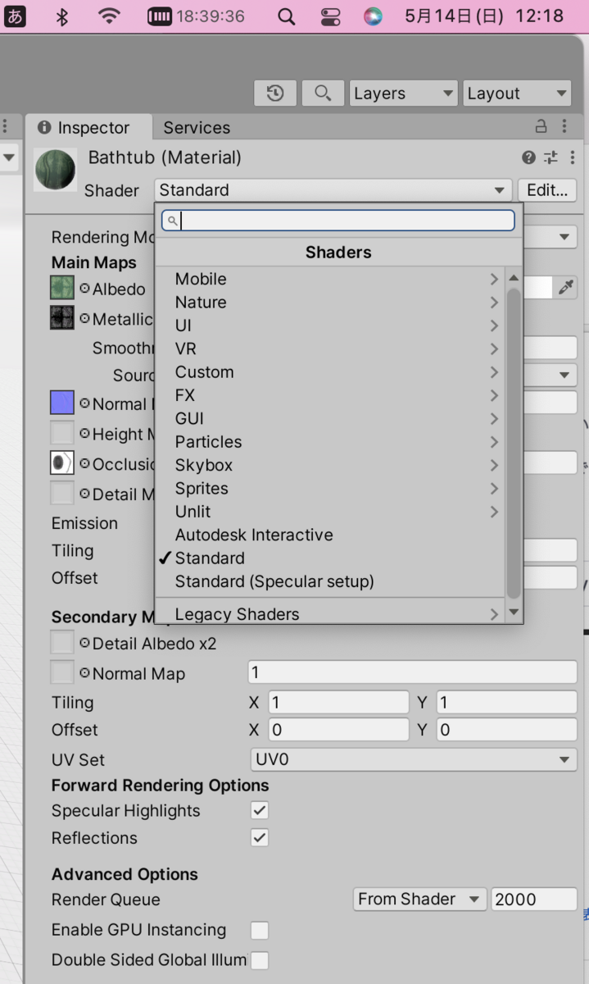Click the Edit... shader button
589x984 pixels.
point(547,190)
